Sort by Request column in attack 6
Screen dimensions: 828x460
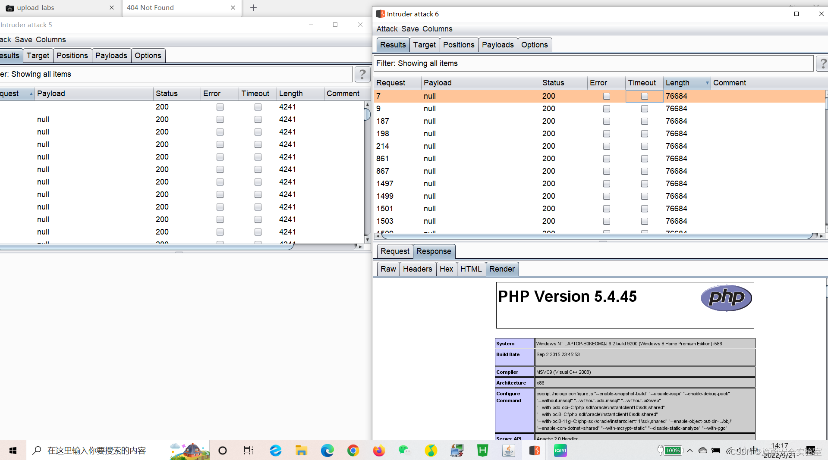coord(397,83)
